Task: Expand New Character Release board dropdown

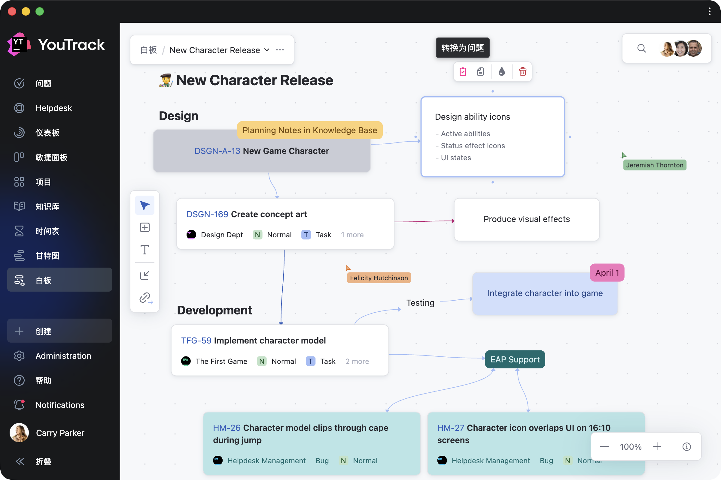Action: click(267, 50)
